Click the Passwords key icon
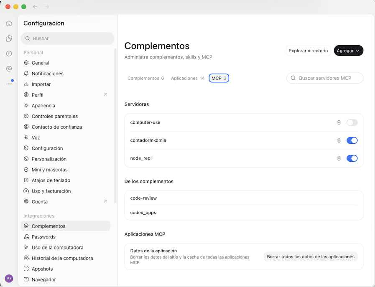The width and height of the screenshot is (375, 287). 26,236
